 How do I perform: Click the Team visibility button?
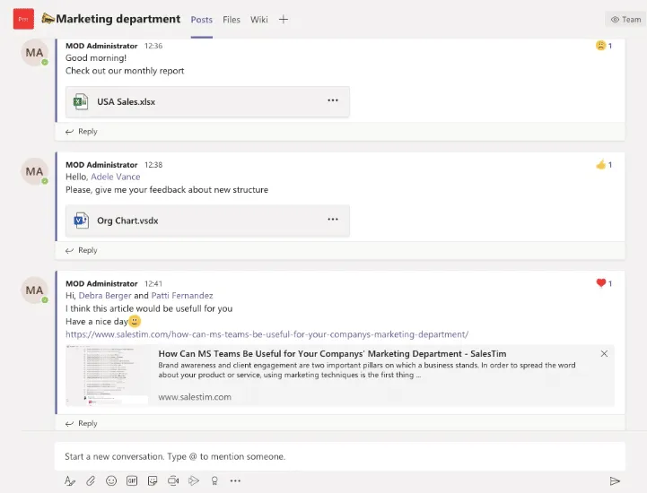click(625, 20)
